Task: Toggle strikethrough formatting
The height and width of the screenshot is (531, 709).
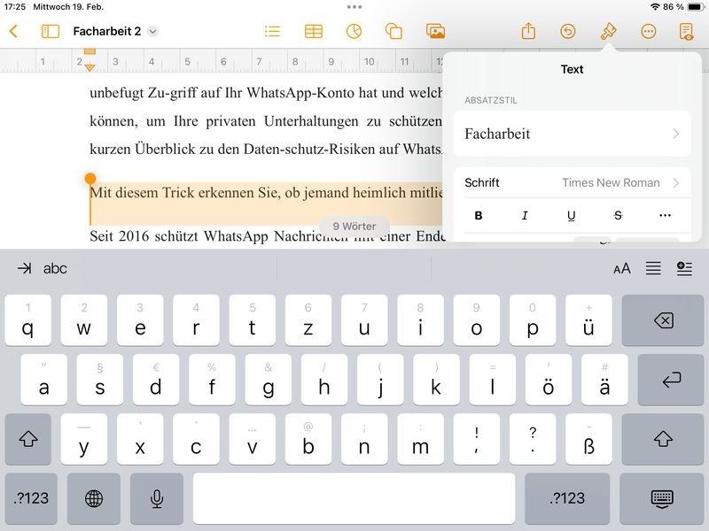Action: (618, 215)
